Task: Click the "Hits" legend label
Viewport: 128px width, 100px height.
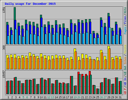Action: point(125,10)
